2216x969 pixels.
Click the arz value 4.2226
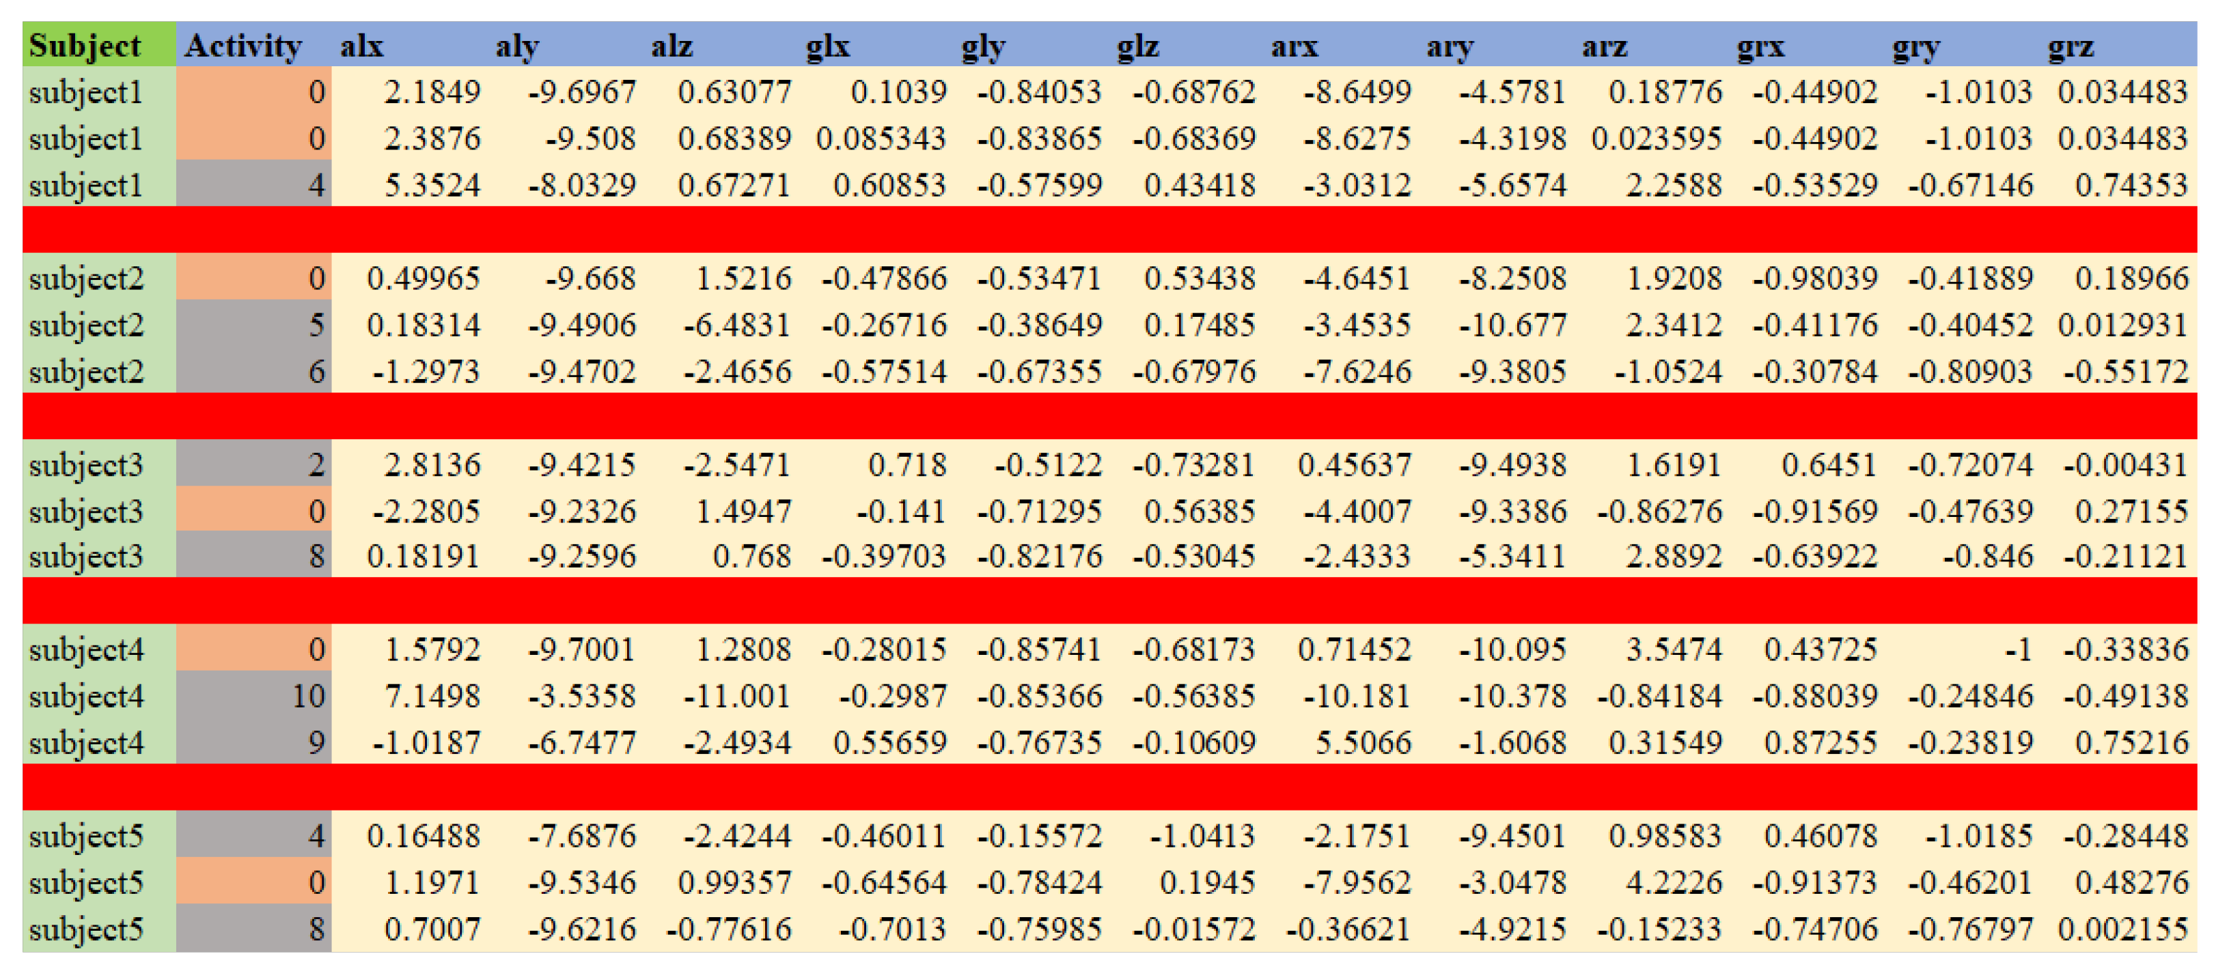point(1673,882)
